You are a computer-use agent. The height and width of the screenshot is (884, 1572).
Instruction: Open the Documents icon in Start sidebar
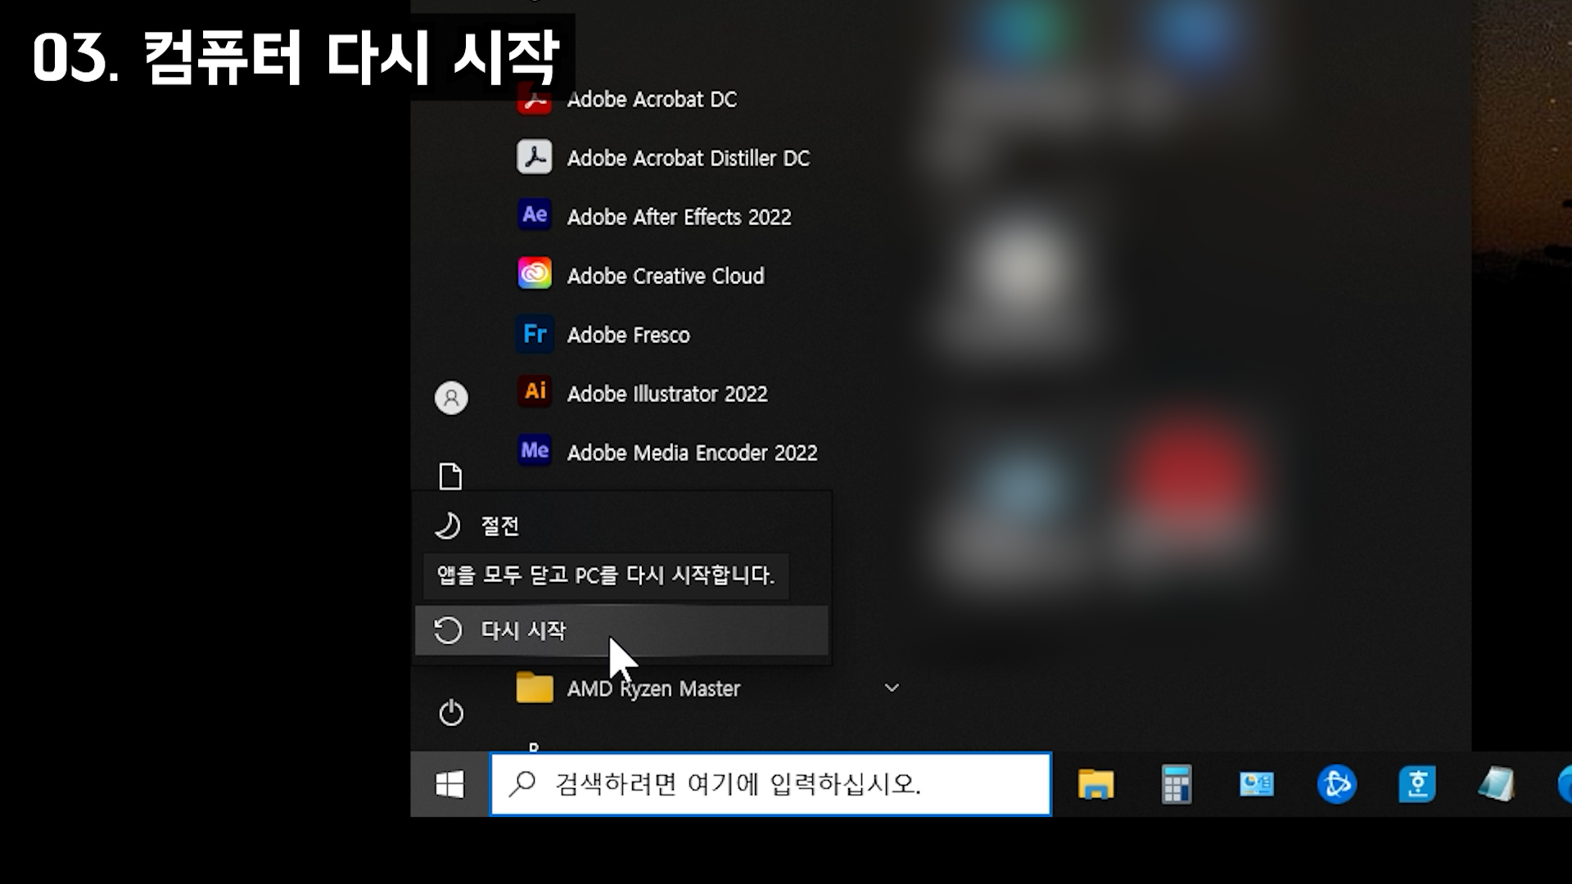coord(450,476)
